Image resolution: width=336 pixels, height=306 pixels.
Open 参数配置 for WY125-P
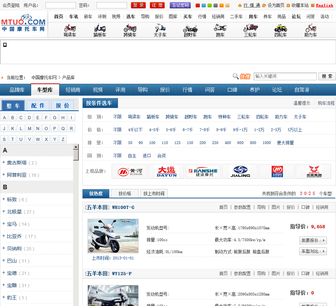(242, 274)
